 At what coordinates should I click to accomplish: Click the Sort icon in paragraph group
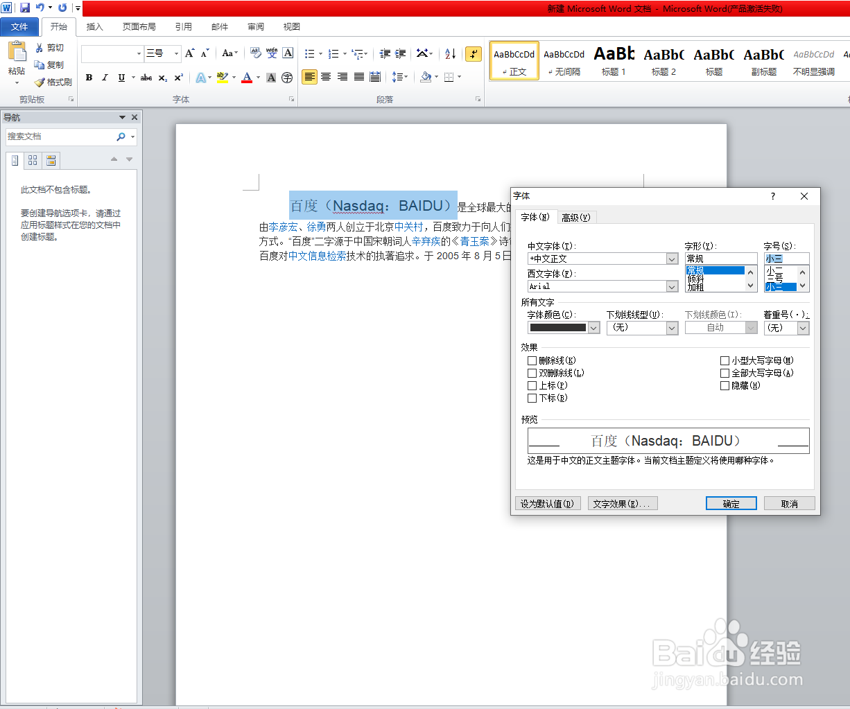450,53
